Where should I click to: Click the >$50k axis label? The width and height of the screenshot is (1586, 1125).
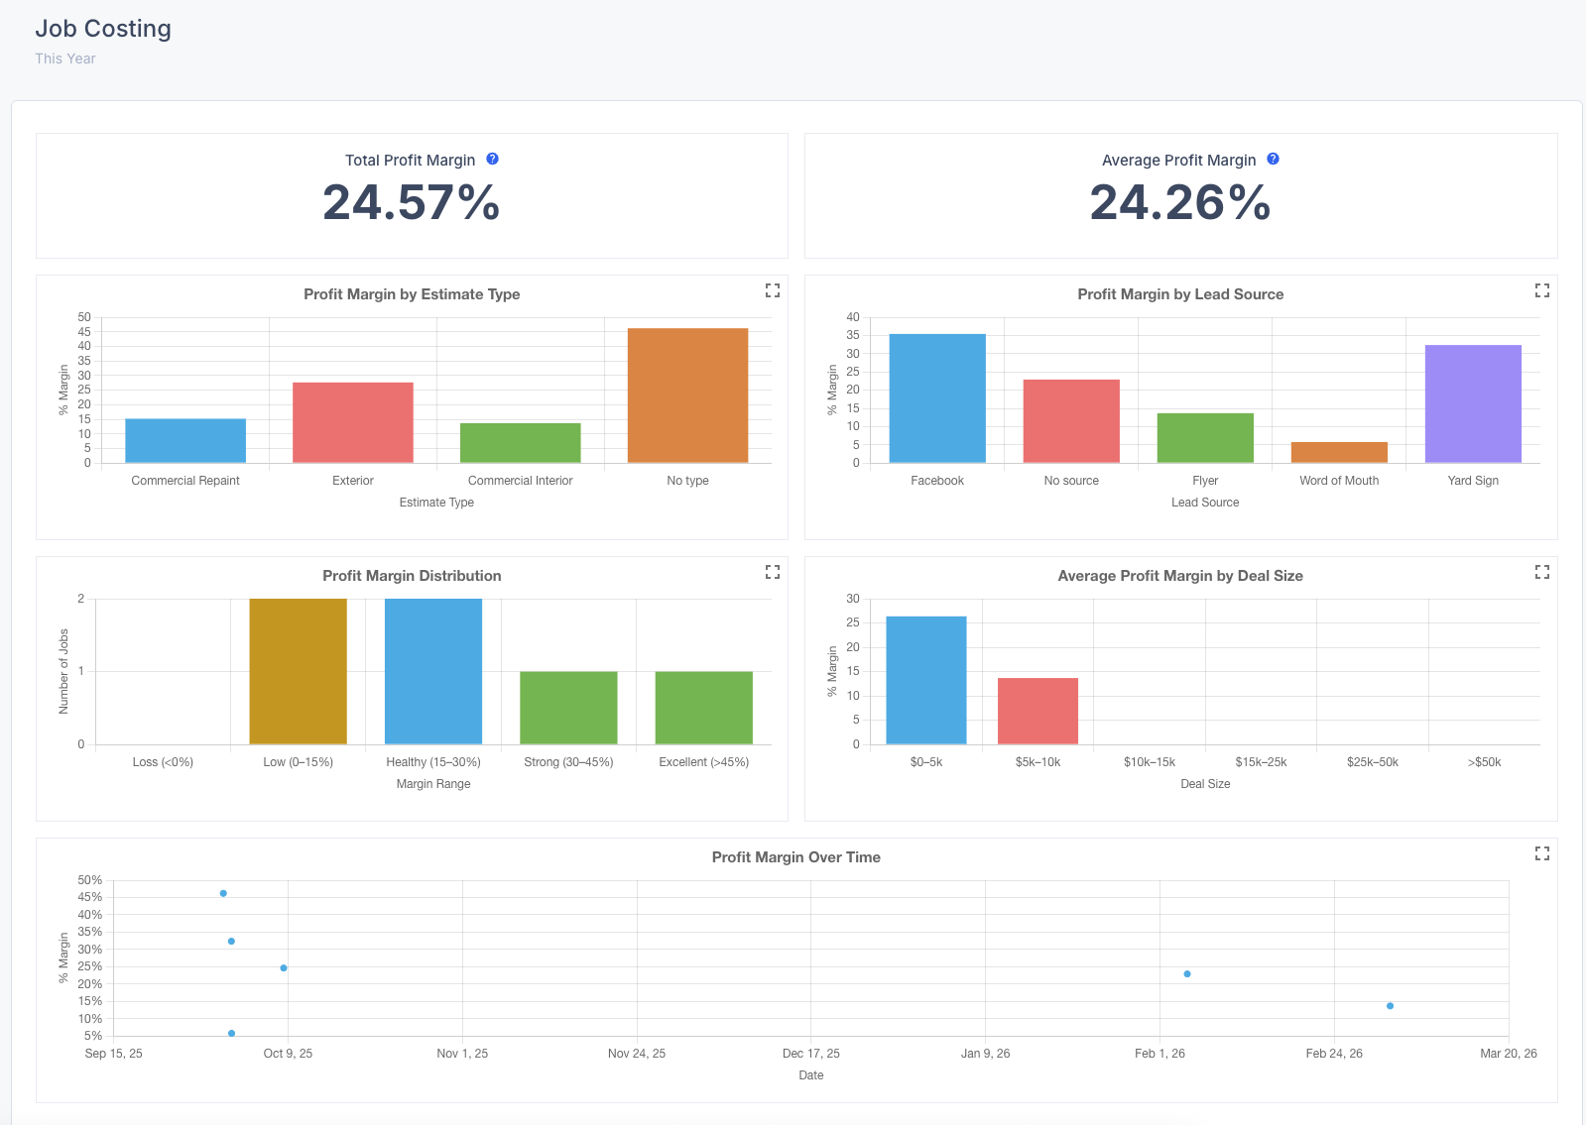[x=1485, y=762]
